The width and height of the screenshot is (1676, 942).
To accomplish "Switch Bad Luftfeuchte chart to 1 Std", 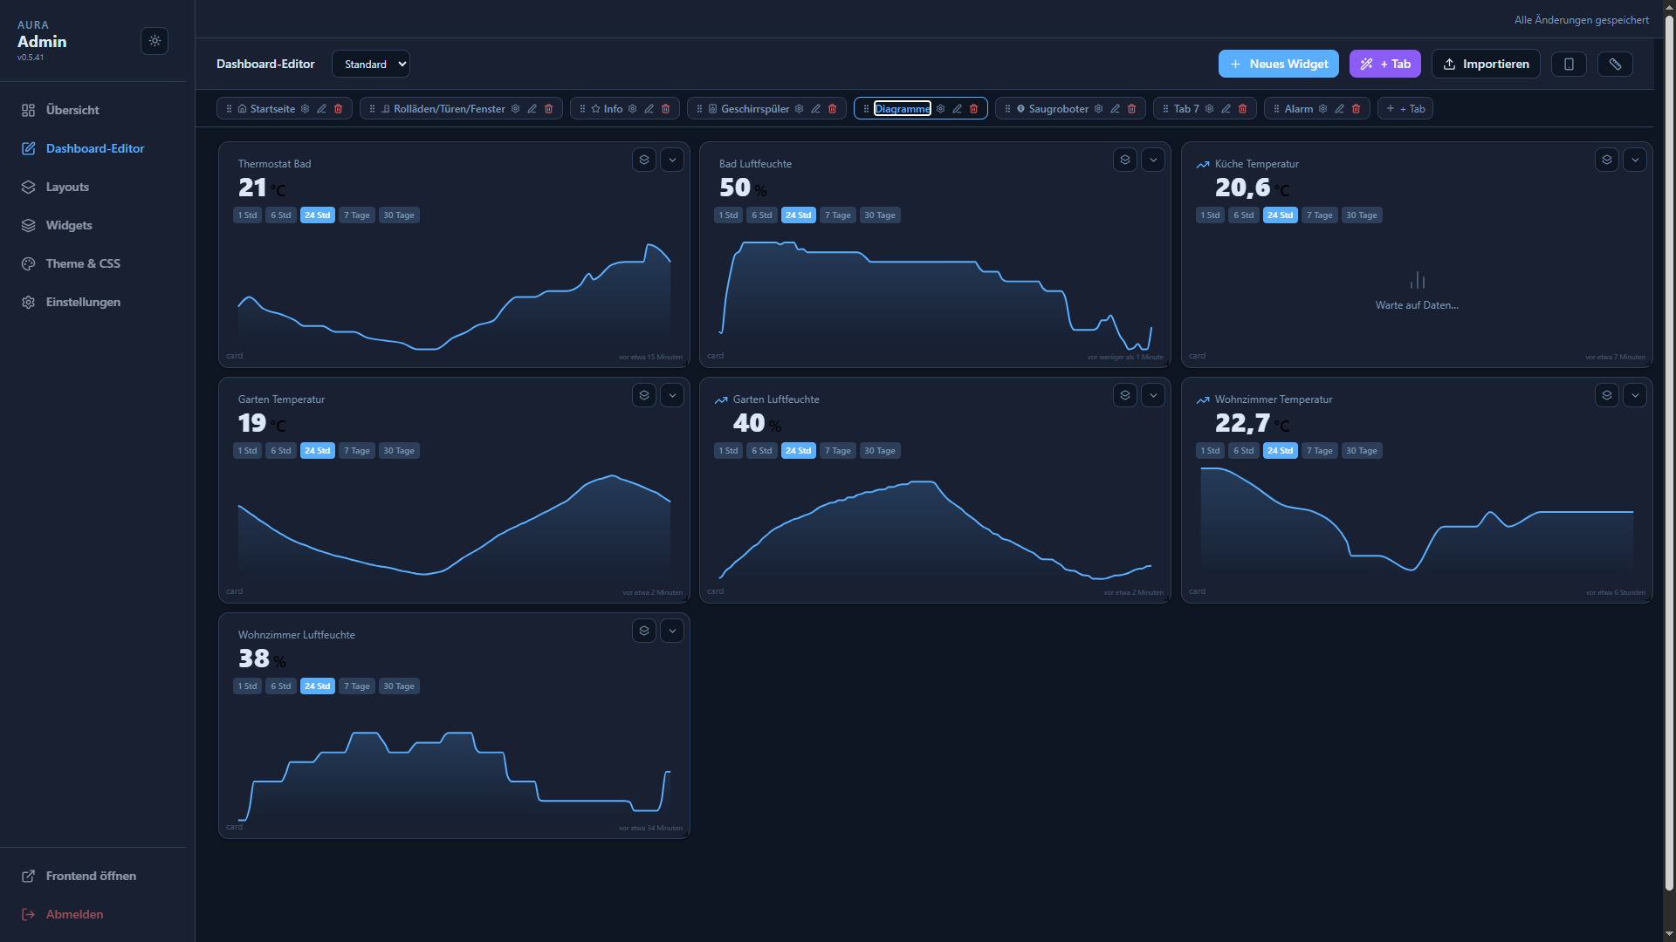I will tap(728, 215).
